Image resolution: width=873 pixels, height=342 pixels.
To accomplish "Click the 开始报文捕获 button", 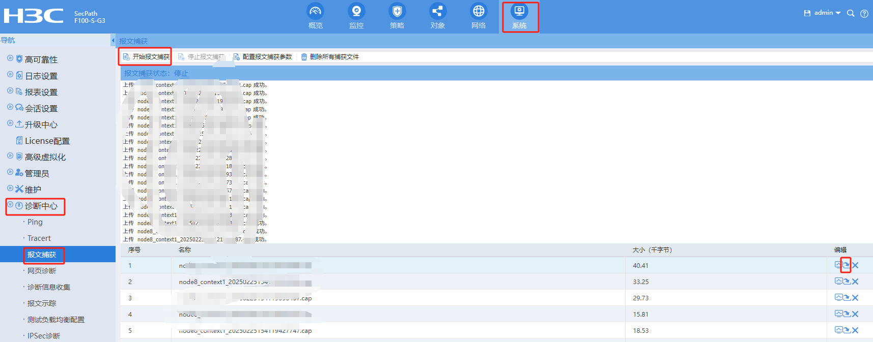I will pyautogui.click(x=146, y=57).
